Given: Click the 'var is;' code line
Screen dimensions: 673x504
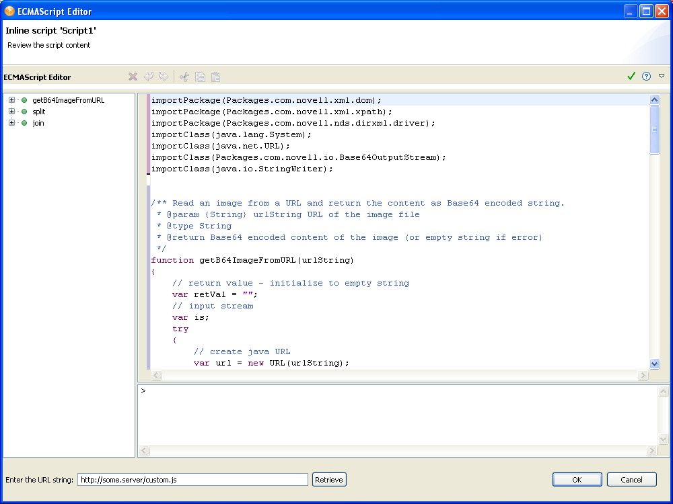Looking at the screenshot, I should (190, 318).
